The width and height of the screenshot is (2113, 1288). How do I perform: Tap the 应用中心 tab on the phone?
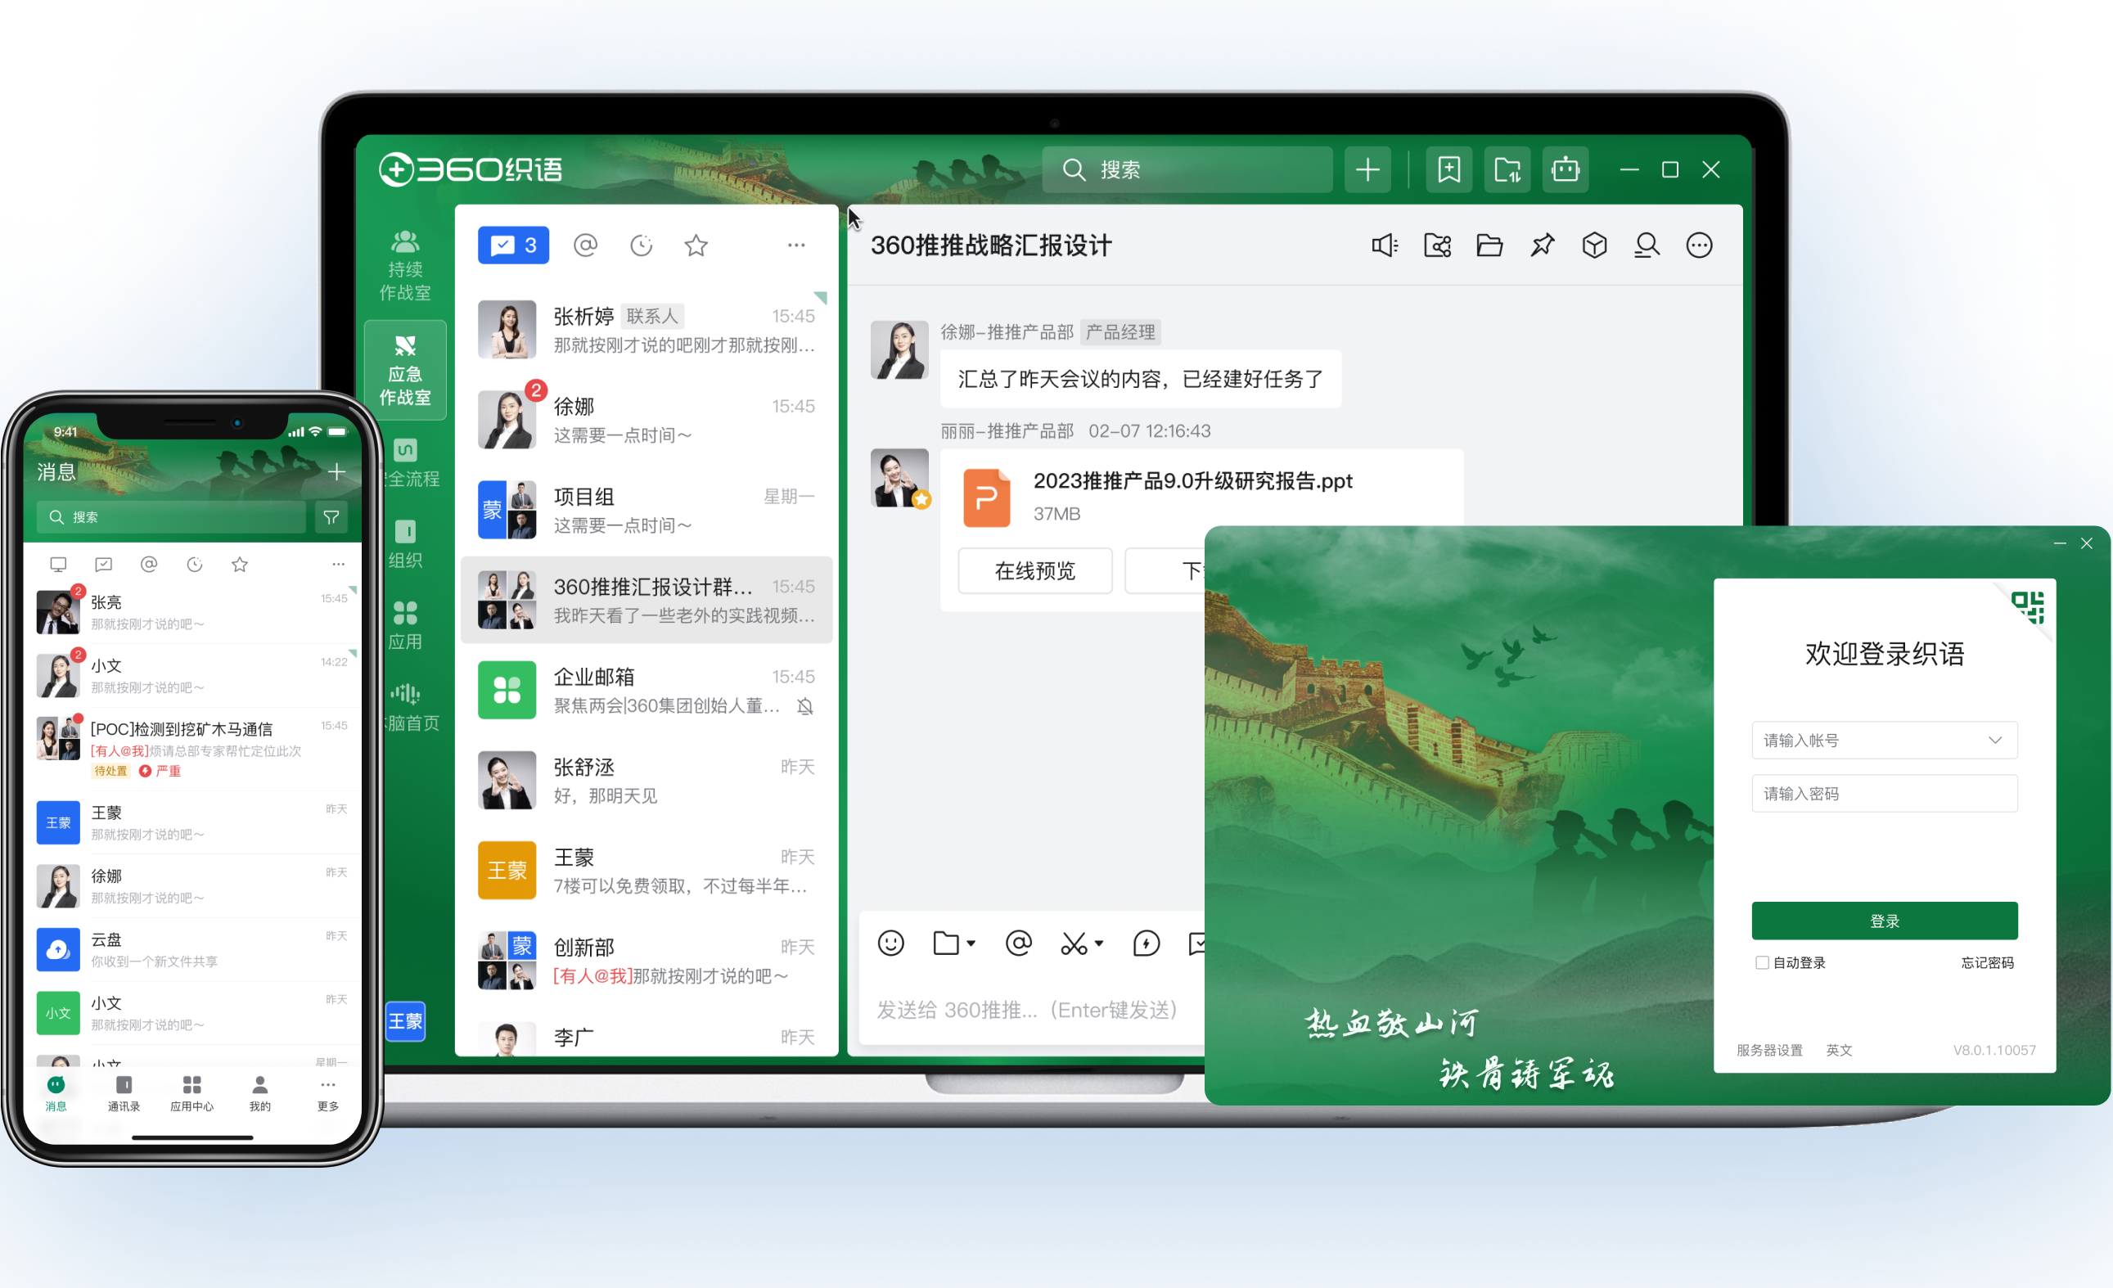191,1092
